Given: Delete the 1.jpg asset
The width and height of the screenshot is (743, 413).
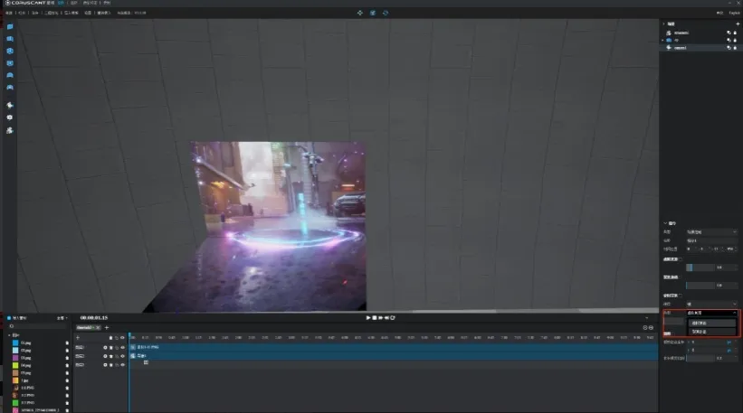Looking at the screenshot, I should coord(67,380).
